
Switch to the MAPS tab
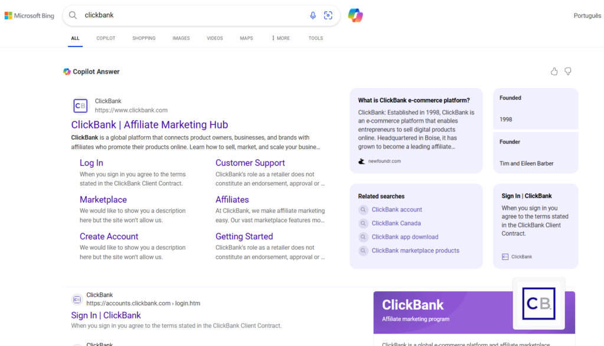point(247,38)
